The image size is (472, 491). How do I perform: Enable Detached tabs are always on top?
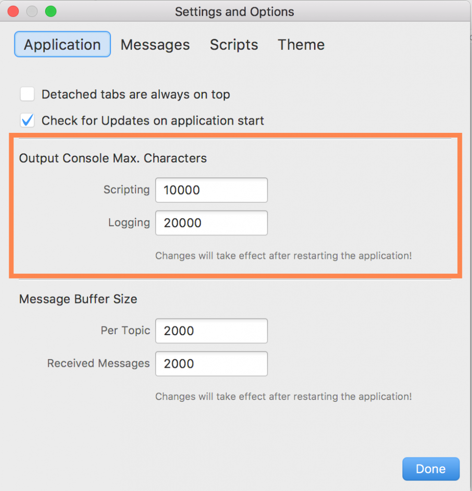click(27, 94)
